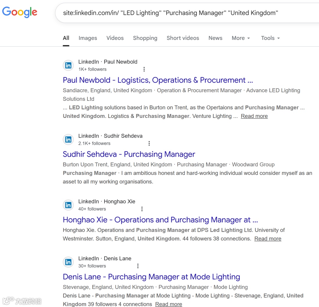Open Honghao Xie Operations and Purchasing Manager result
The width and height of the screenshot is (319, 307).
tap(160, 220)
